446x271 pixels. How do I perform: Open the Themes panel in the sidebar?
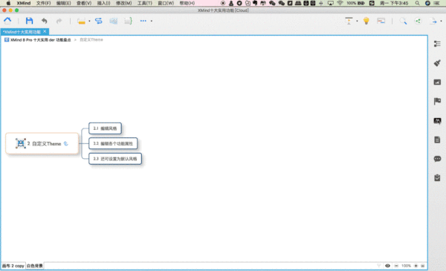[x=437, y=121]
